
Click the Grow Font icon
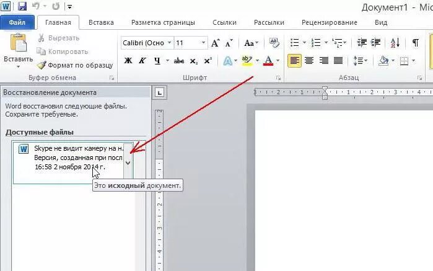pos(216,43)
